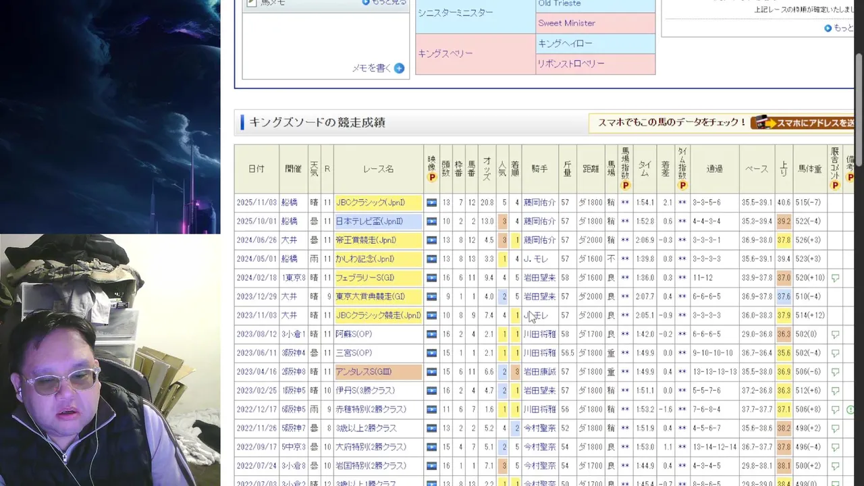This screenshot has width=864, height=486.
Task: Open stable comment icon for 阿蘇S row
Action: click(835, 334)
